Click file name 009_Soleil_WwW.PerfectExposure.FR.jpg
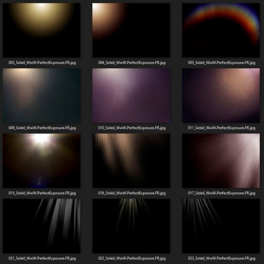This screenshot has width=264, height=264. [x=42, y=128]
